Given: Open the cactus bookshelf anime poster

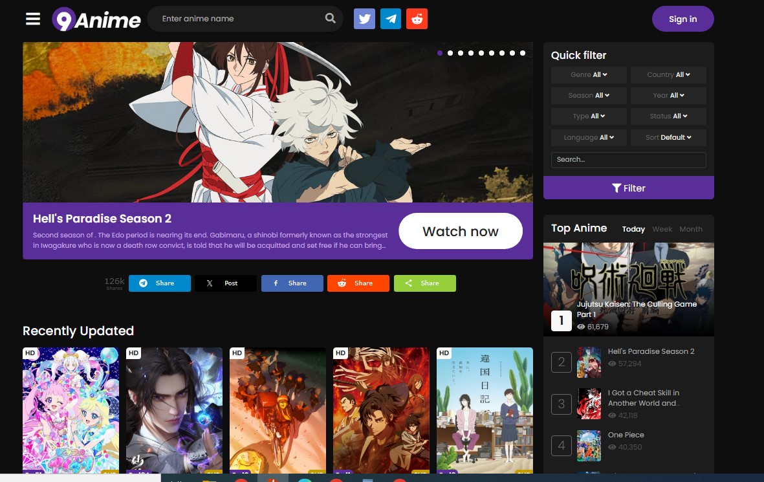Looking at the screenshot, I should pyautogui.click(x=485, y=410).
